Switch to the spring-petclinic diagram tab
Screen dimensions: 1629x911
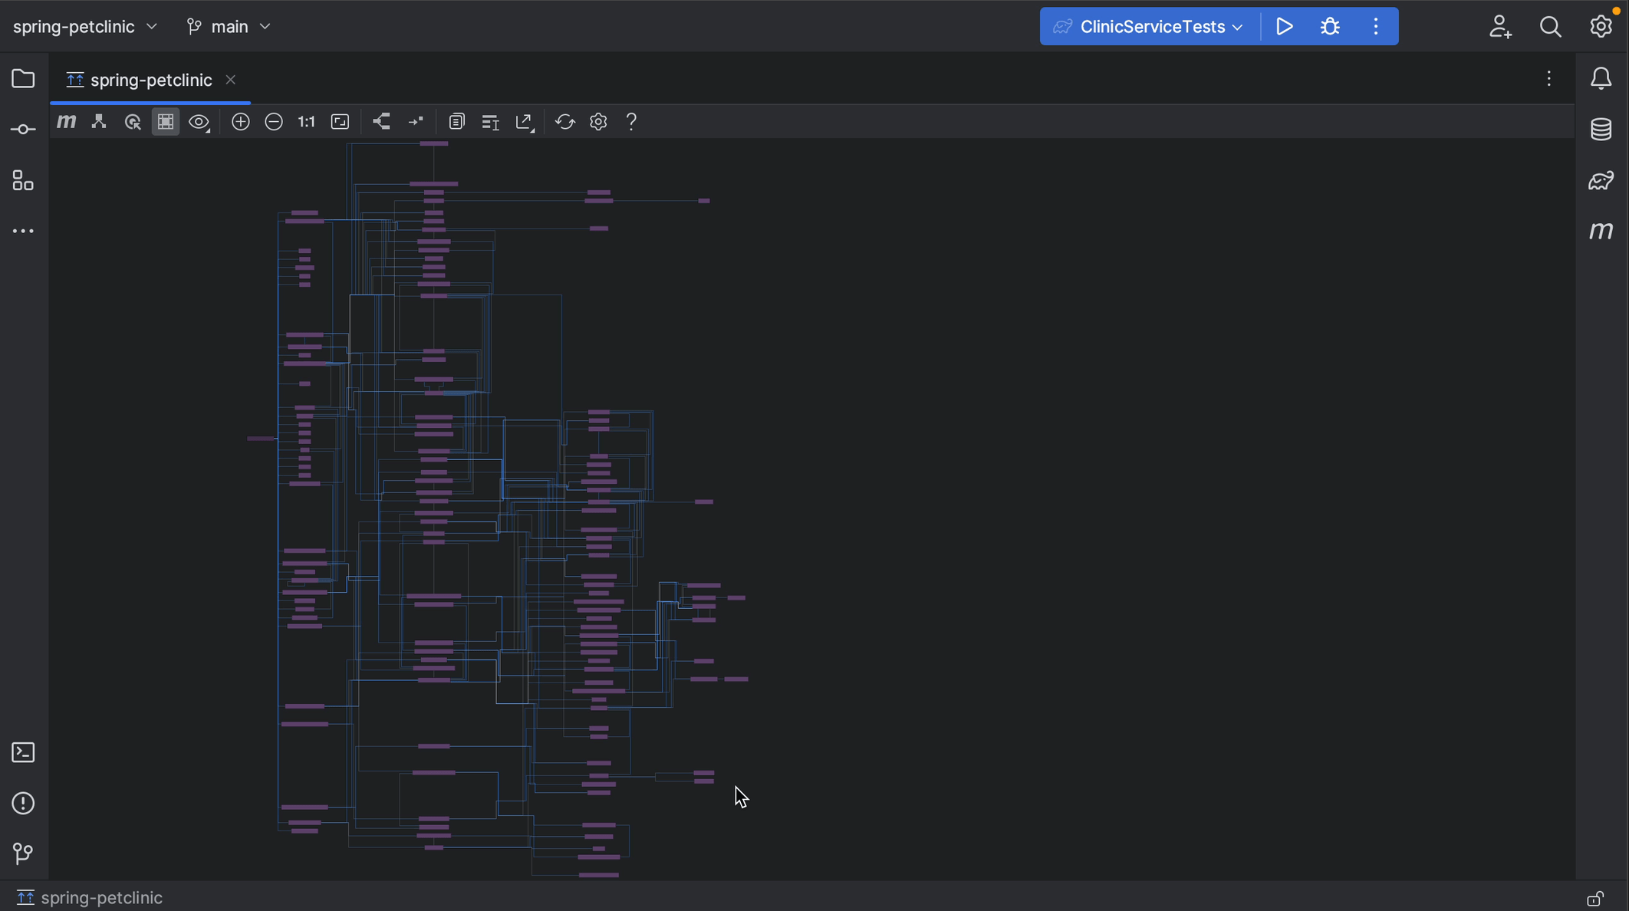[150, 79]
